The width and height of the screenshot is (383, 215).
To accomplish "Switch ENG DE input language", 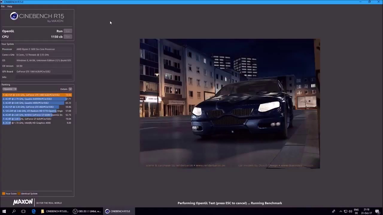I will (356, 211).
